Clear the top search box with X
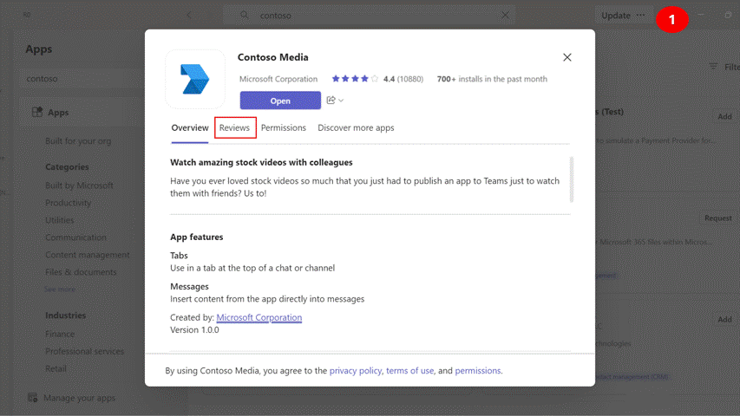 (x=505, y=15)
